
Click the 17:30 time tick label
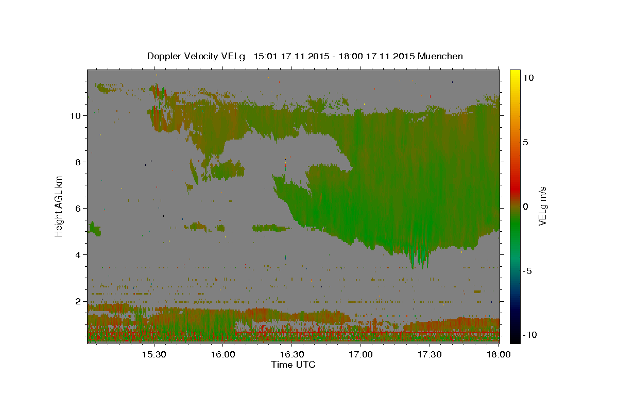(430, 355)
